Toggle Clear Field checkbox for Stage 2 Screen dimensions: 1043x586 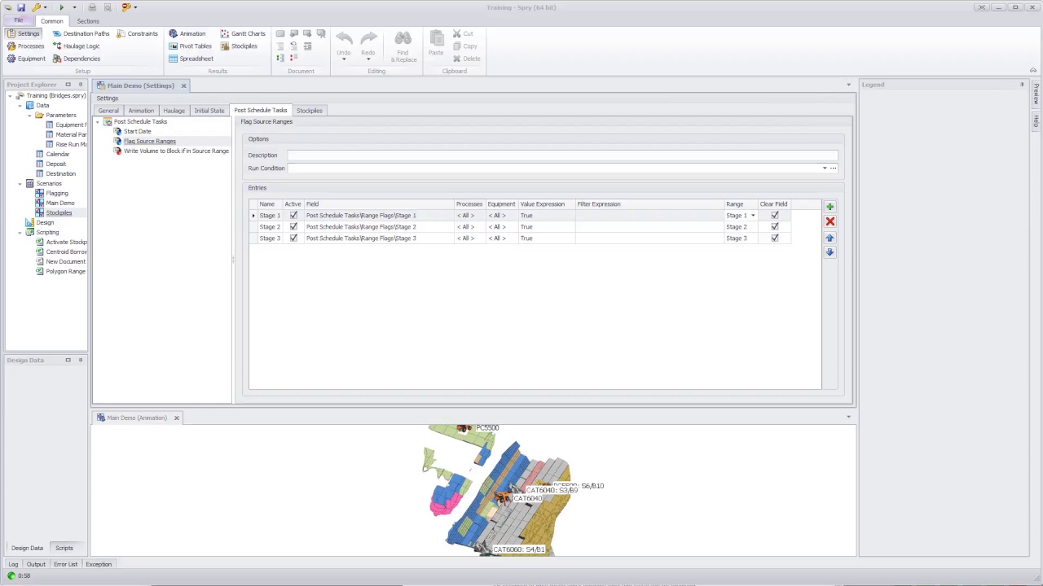click(775, 227)
